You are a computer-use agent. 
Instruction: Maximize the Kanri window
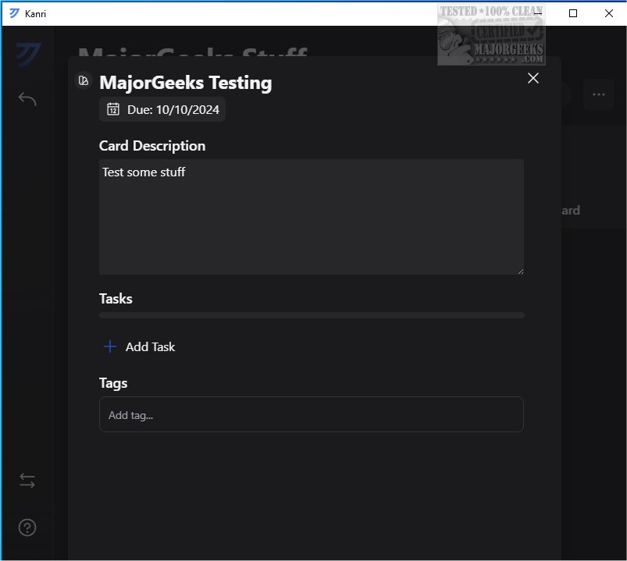point(573,13)
